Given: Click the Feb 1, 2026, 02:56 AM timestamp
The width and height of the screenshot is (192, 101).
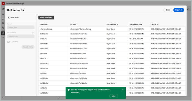Looking at the screenshot, I should coord(136,39).
